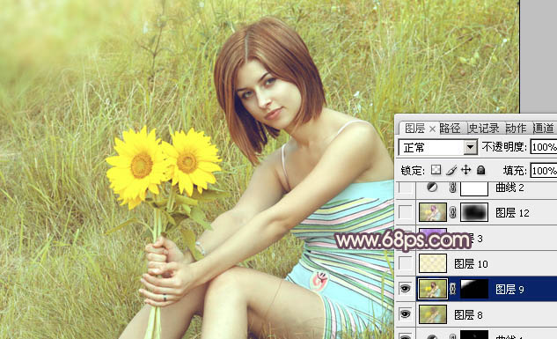The height and width of the screenshot is (339, 557).
Task: Click the mask link icon of 图层 9
Action: [452, 289]
